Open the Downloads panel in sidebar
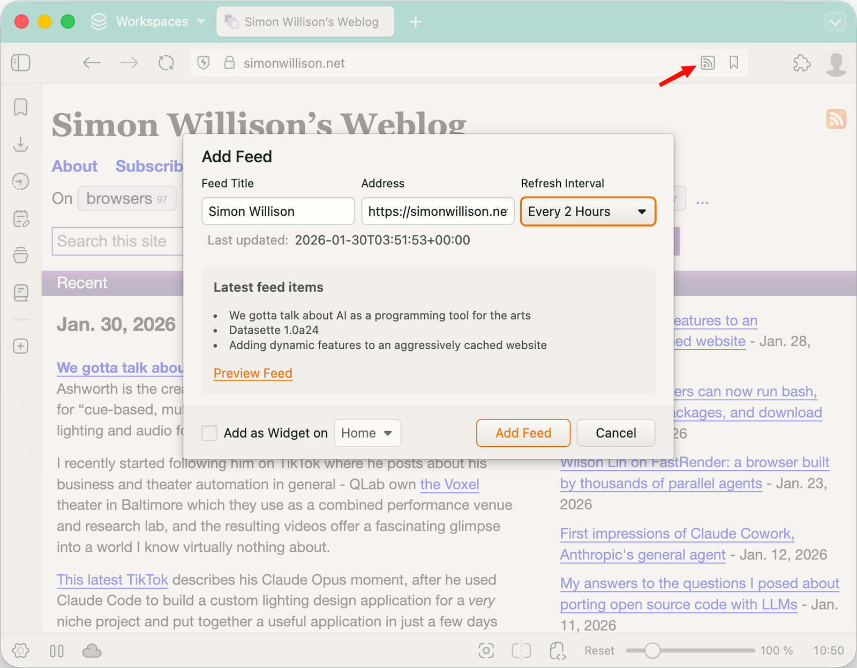Image resolution: width=857 pixels, height=668 pixels. [21, 144]
